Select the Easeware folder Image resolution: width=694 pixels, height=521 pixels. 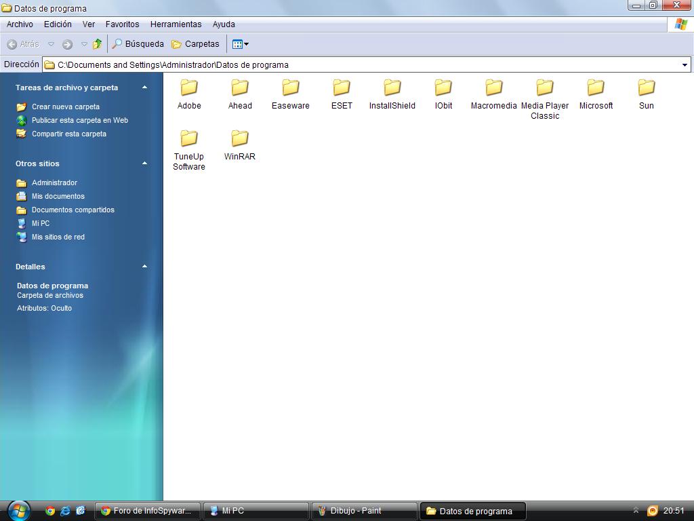(290, 94)
